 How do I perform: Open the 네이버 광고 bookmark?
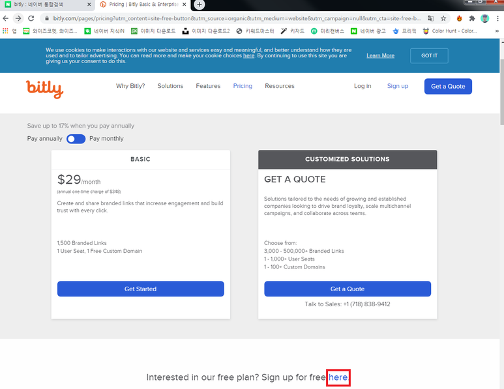click(368, 31)
